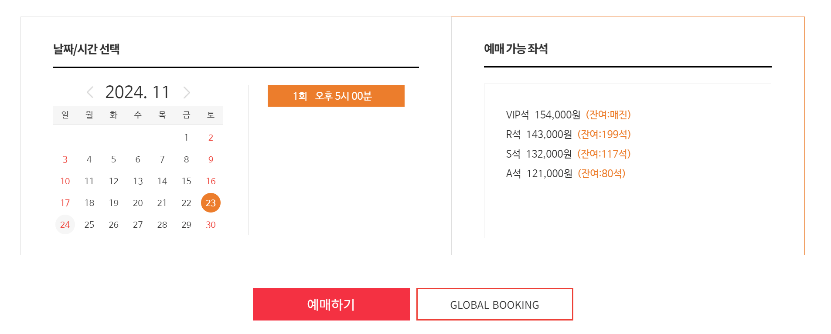The width and height of the screenshot is (831, 334).
Task: Choose November 2 on the calendar
Action: (210, 137)
